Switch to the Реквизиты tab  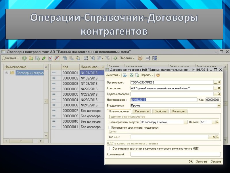[x=142, y=111]
